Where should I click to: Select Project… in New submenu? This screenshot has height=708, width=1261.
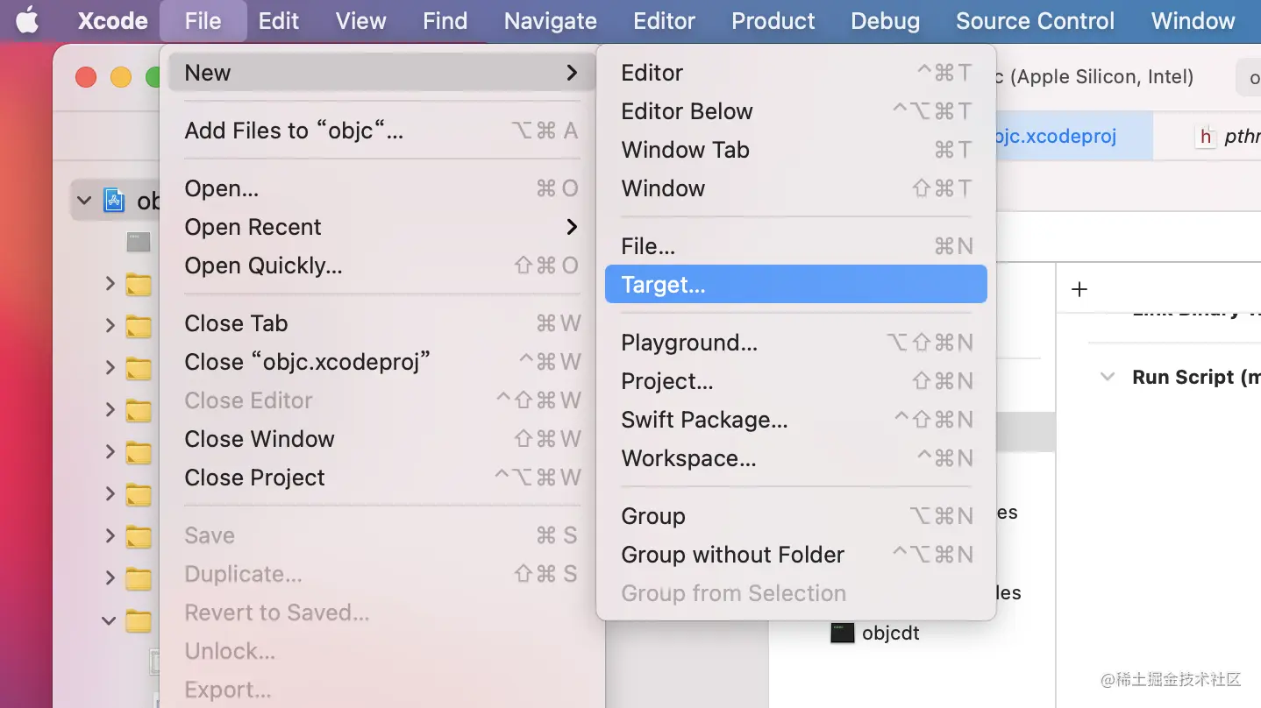tap(796, 381)
